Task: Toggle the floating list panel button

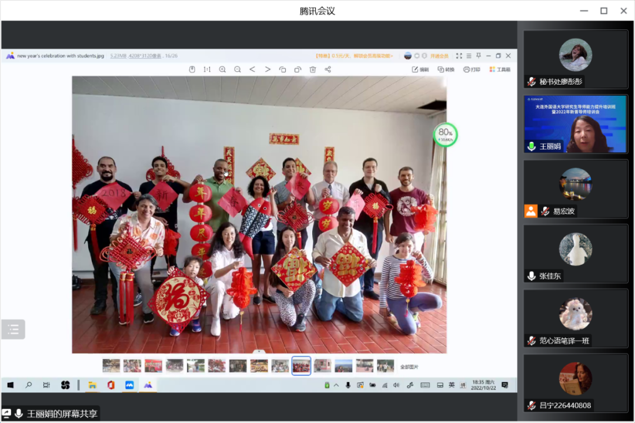Action: pos(13,330)
